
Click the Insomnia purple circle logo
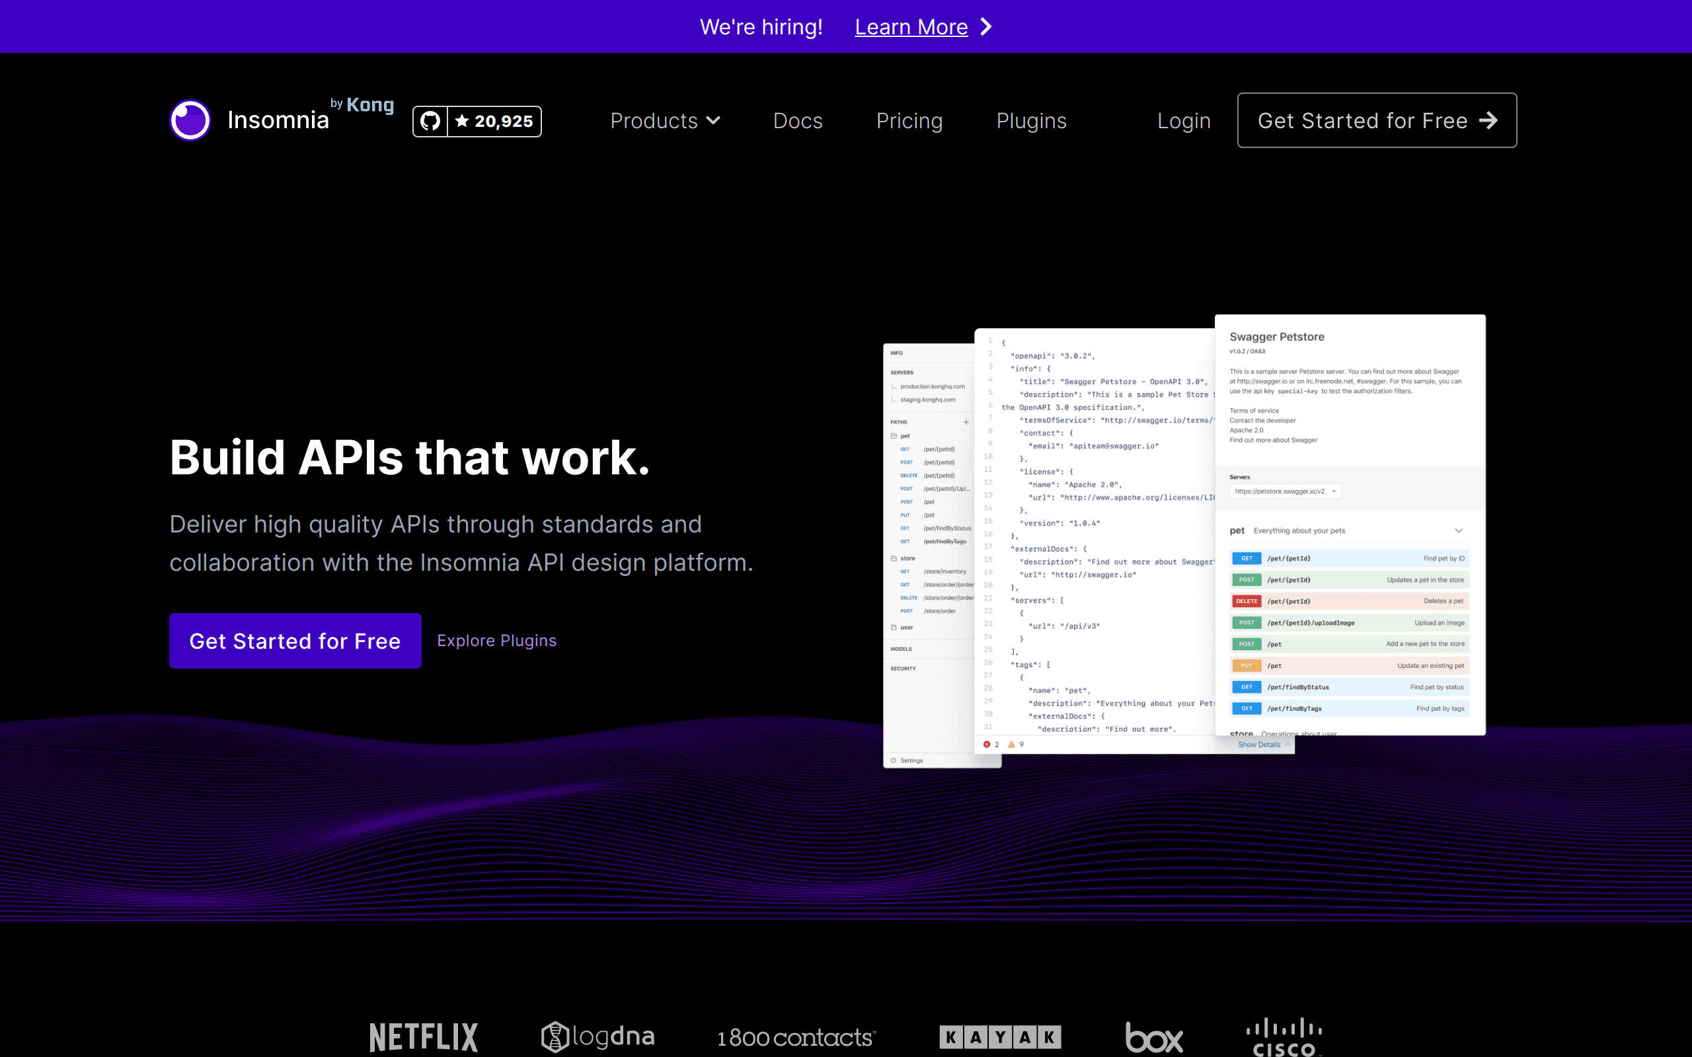190,120
